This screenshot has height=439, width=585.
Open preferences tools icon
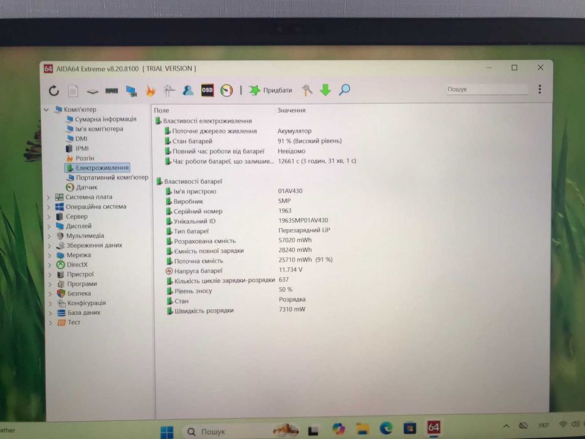307,90
